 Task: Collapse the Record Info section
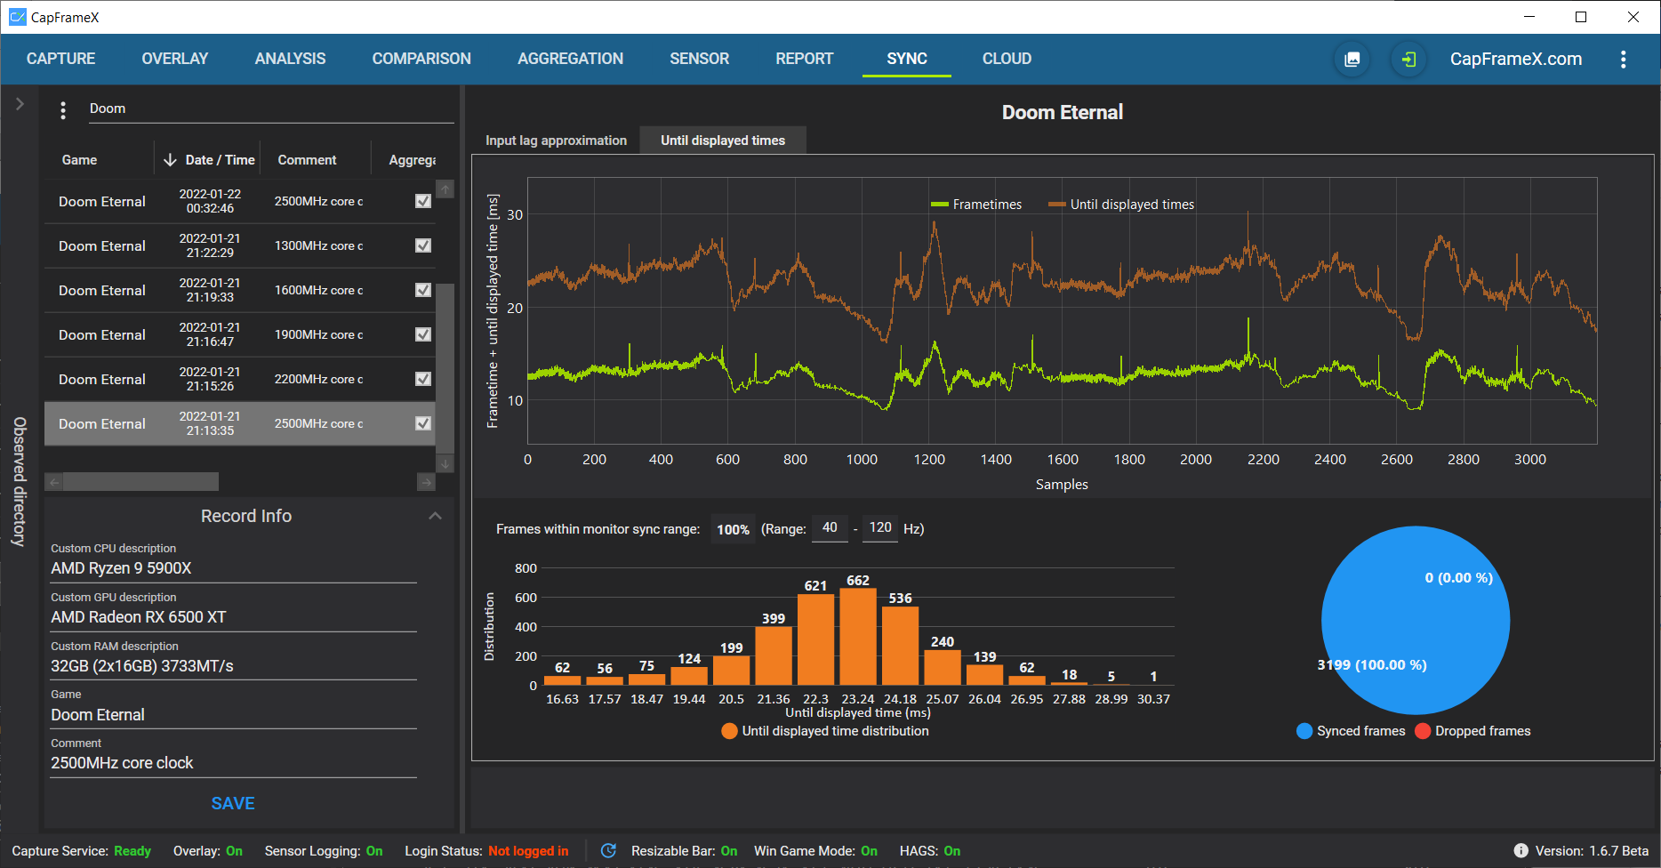pos(435,516)
